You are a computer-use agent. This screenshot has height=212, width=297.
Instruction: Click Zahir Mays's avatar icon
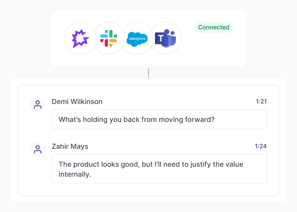(x=38, y=149)
